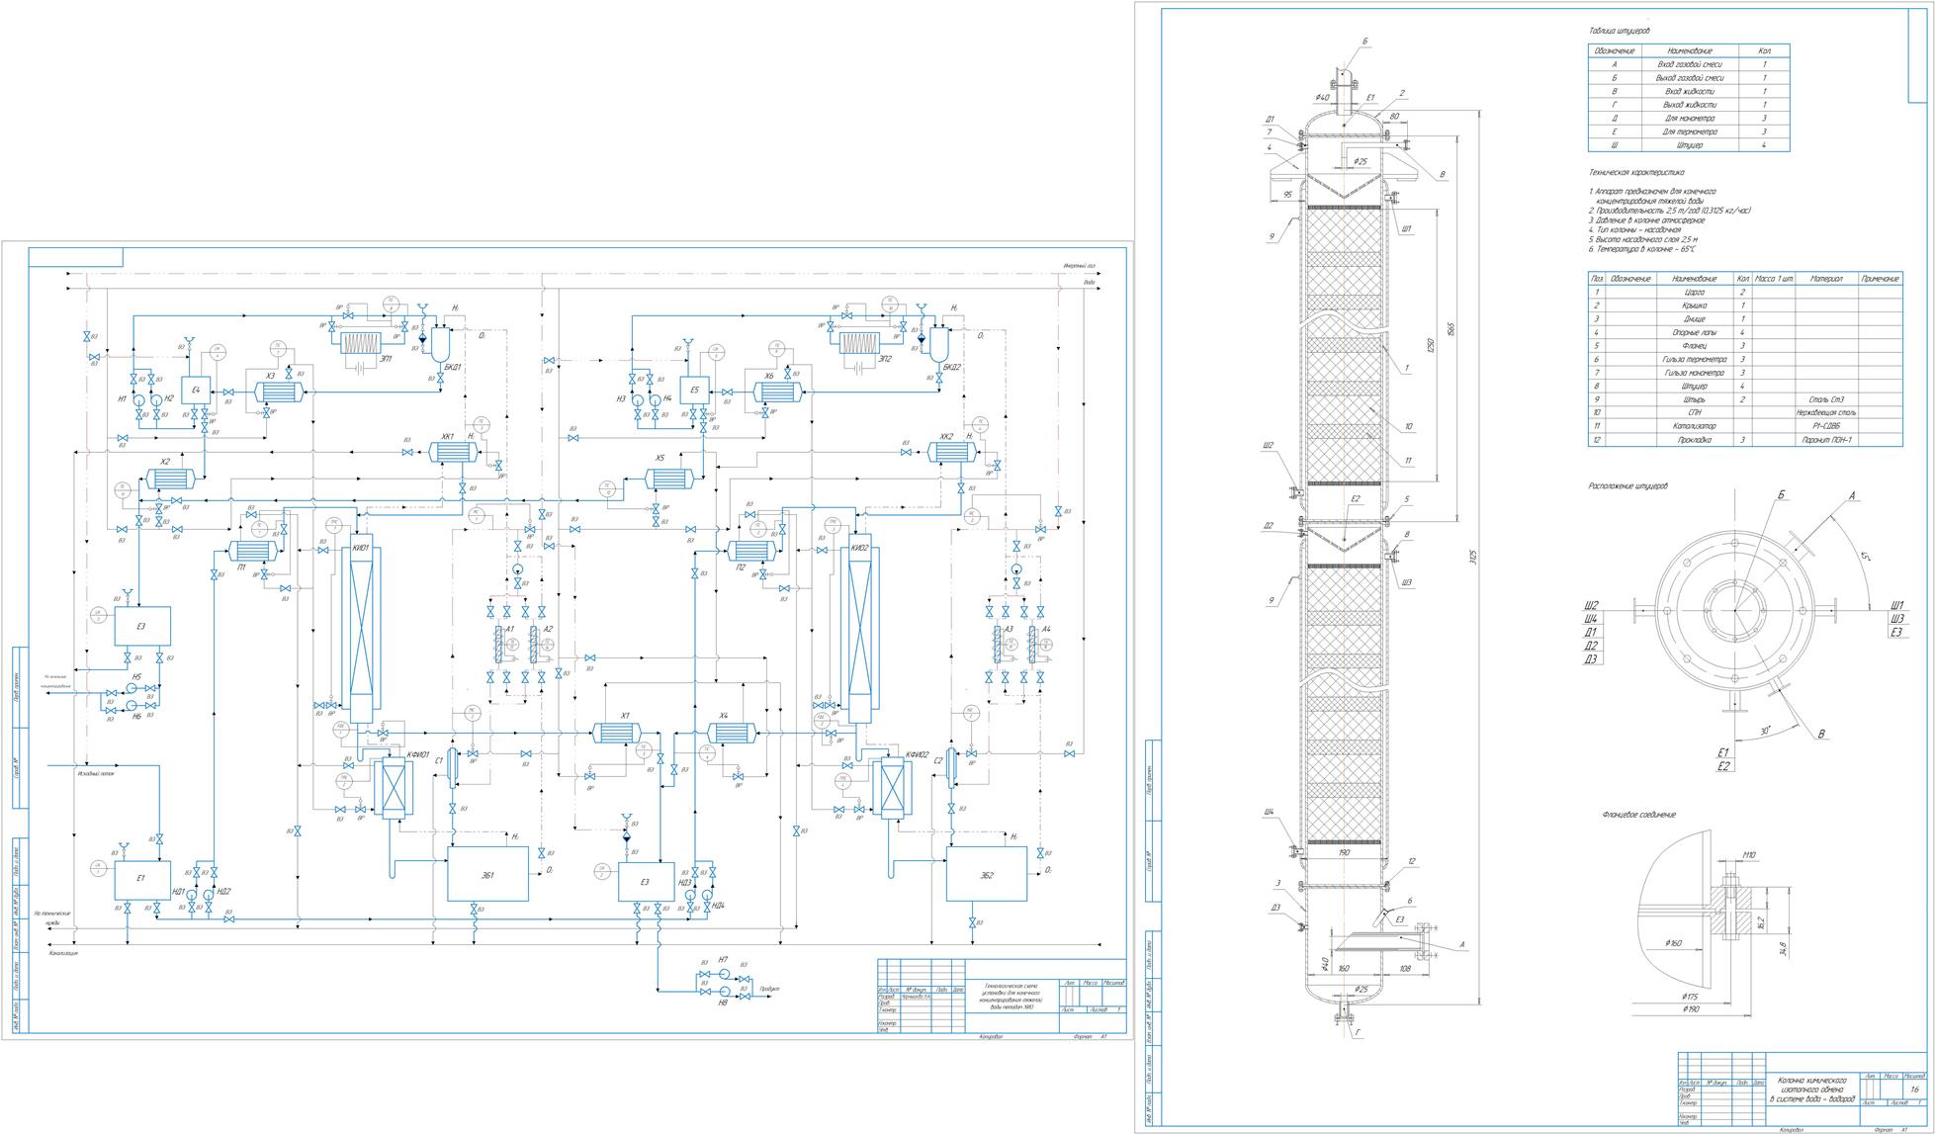Click the nozzle layout top-view circle

coord(1734,609)
